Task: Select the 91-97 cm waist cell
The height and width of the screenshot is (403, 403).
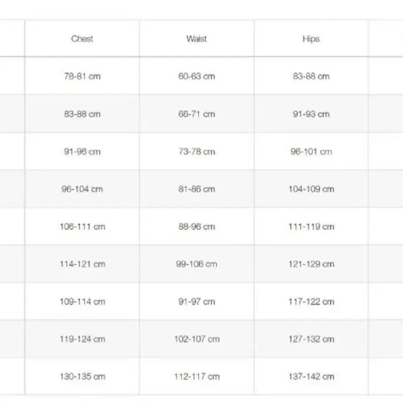Action: 197,302
